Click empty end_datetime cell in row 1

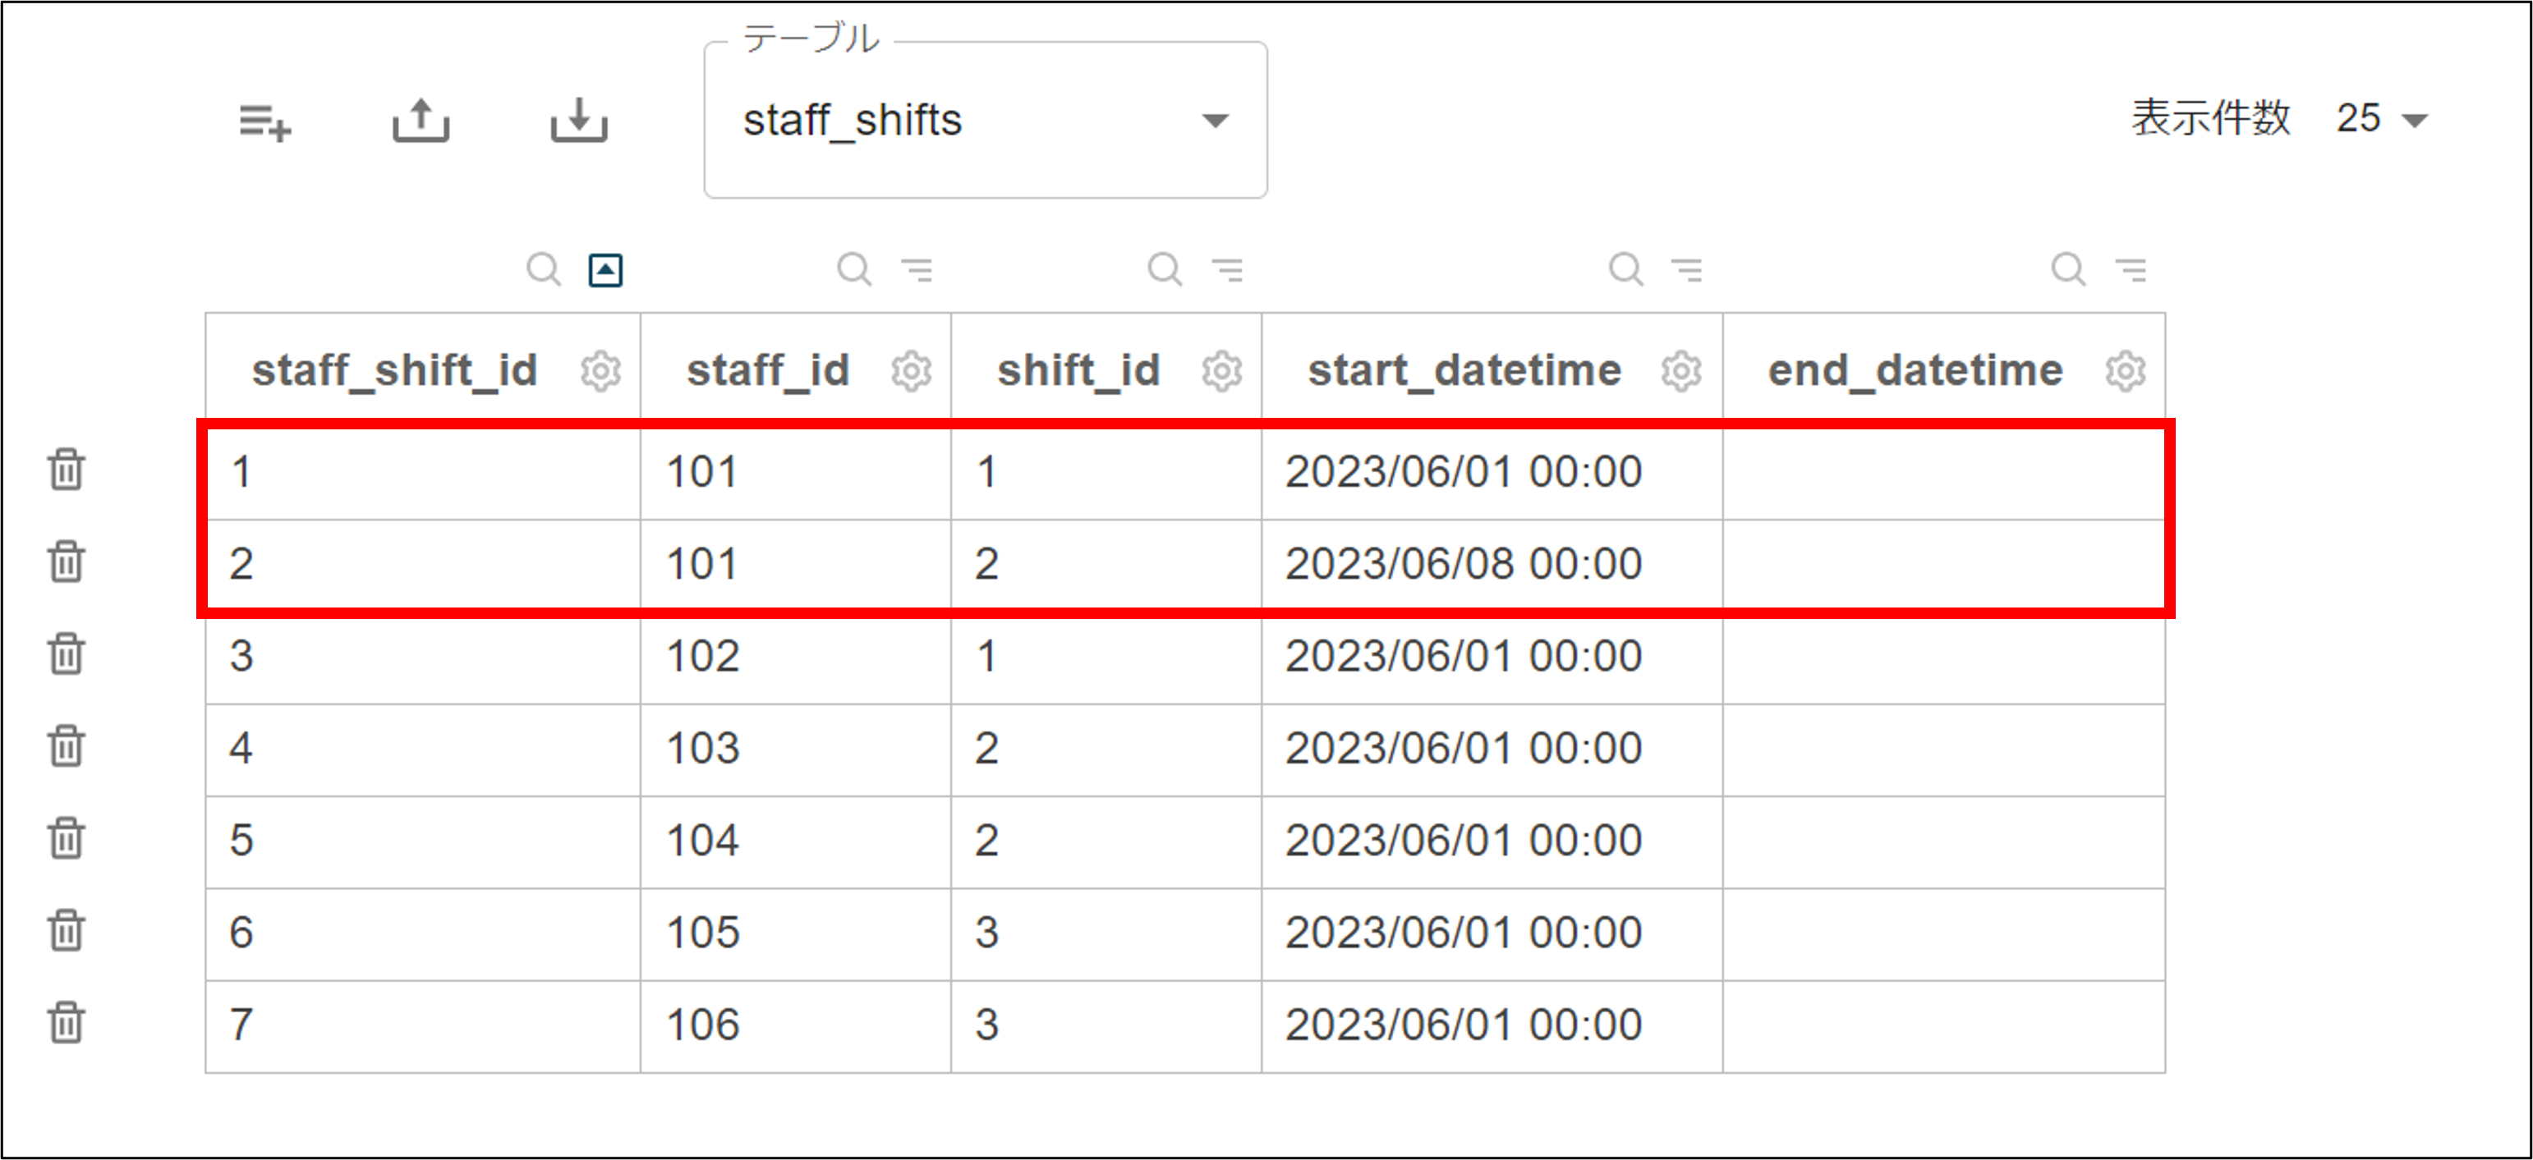coord(1944,473)
